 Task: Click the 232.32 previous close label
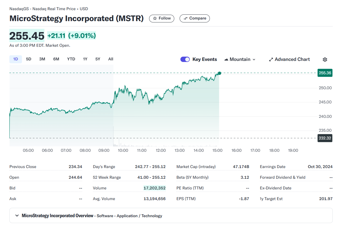(325, 138)
